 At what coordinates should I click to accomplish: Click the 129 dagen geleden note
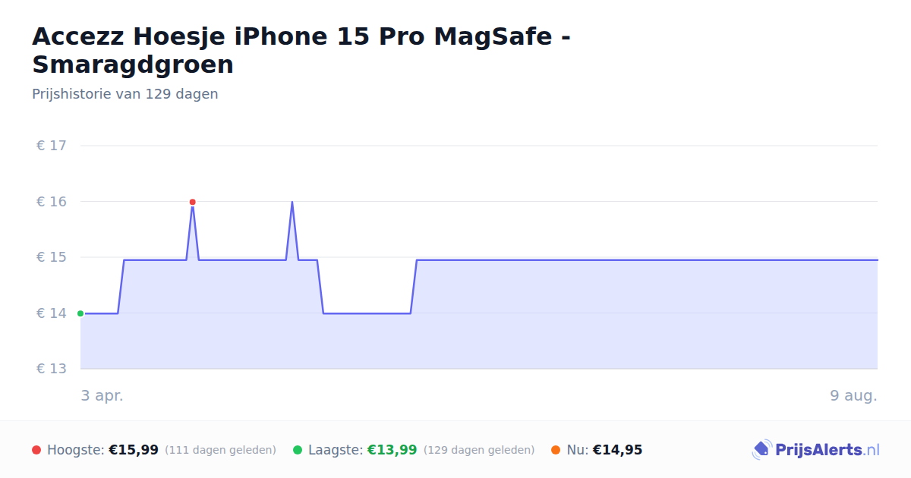pyautogui.click(x=479, y=450)
